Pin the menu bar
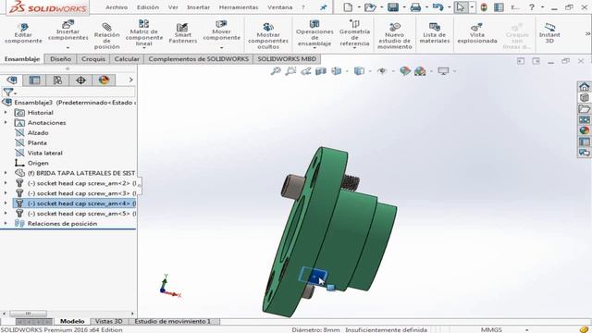The image size is (592, 333). click(x=323, y=7)
